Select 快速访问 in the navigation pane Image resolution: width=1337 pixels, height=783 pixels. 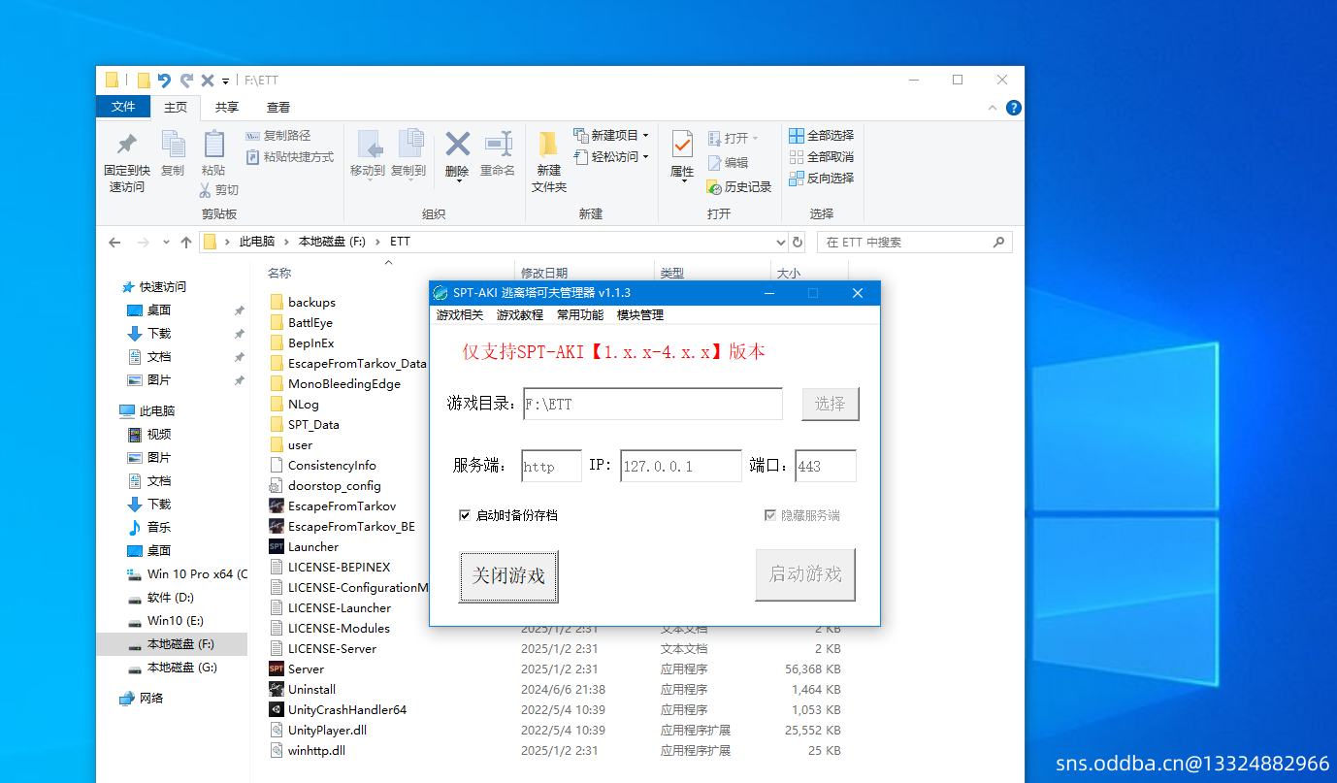point(162,287)
